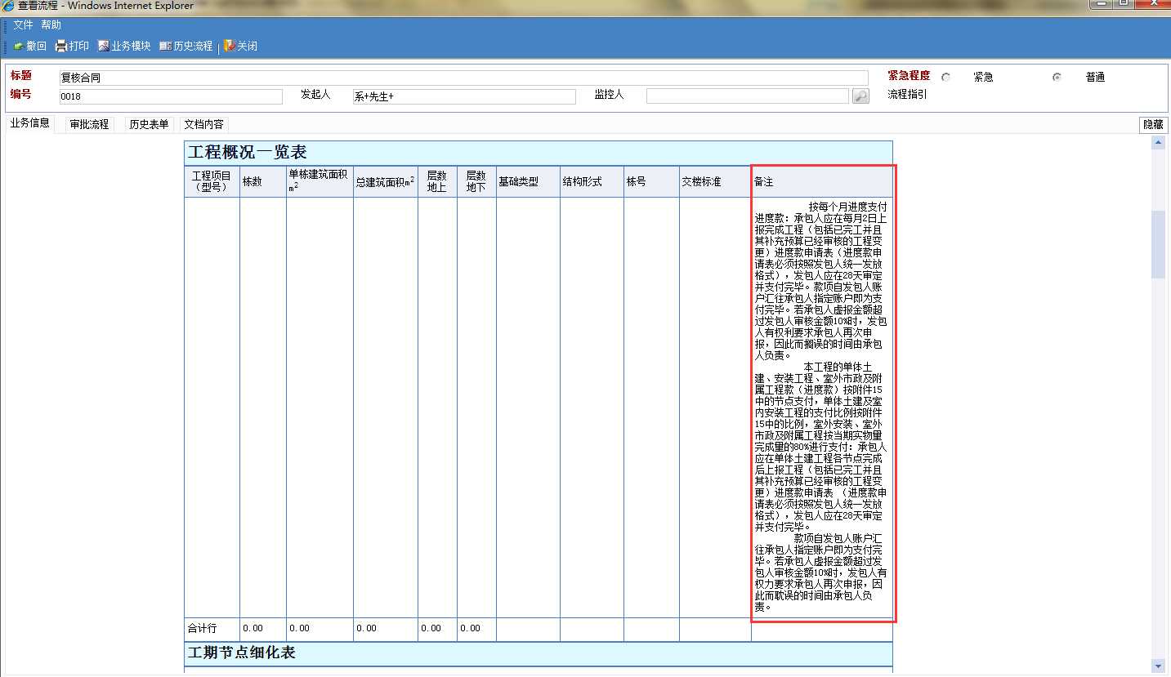Click the vertical scrollbar up arrow
Viewport: 1171px width, 677px height.
pyautogui.click(x=1158, y=143)
